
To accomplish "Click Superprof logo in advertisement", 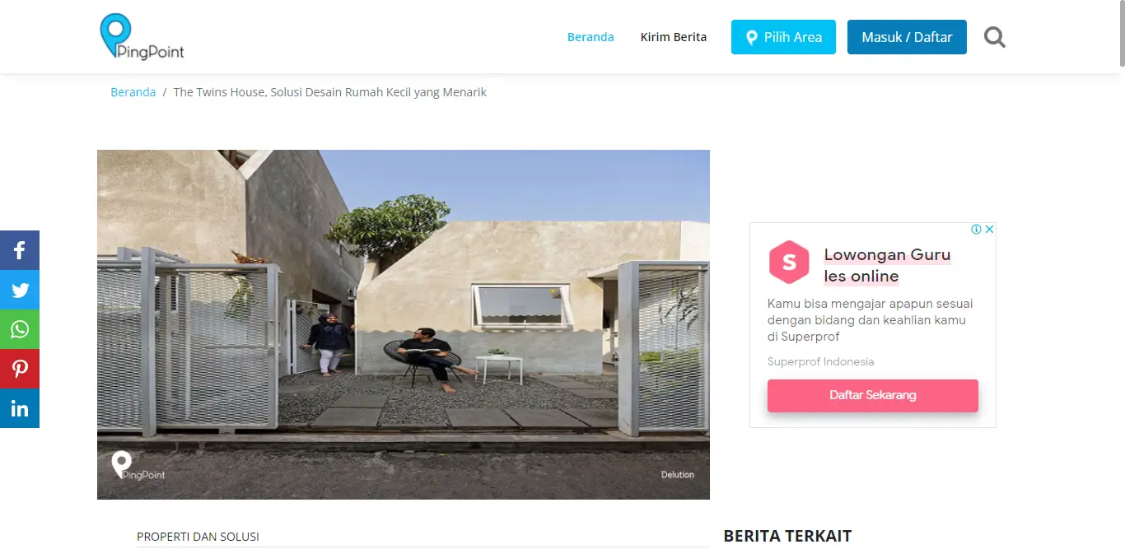I will tap(789, 262).
